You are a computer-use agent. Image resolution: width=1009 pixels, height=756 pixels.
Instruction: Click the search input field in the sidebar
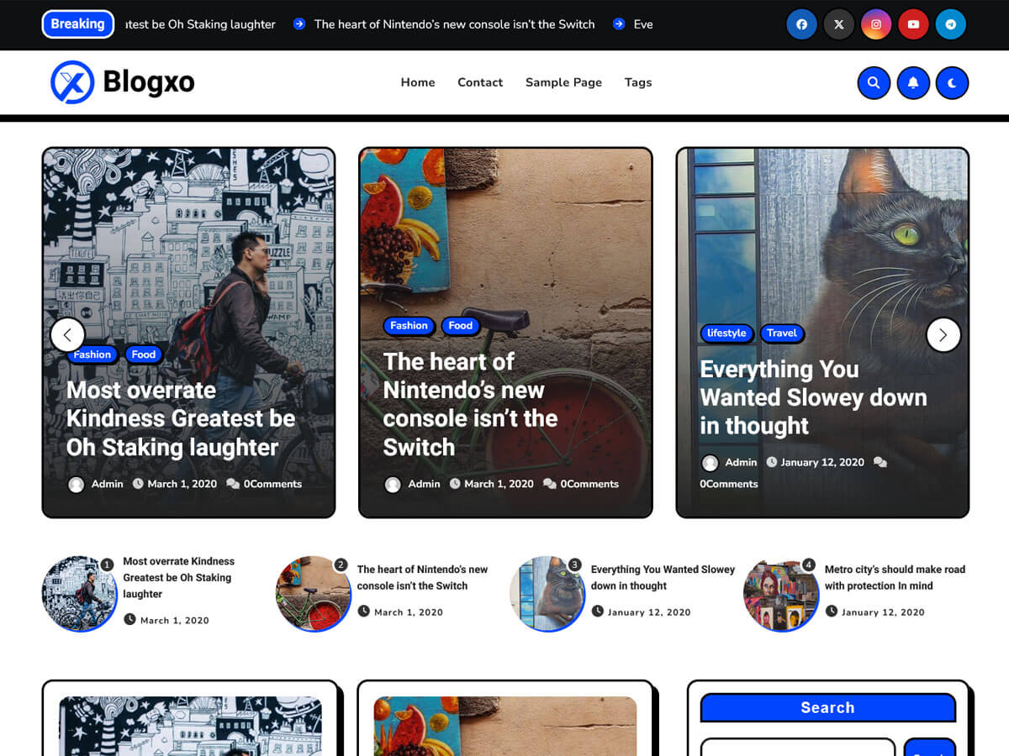797,748
